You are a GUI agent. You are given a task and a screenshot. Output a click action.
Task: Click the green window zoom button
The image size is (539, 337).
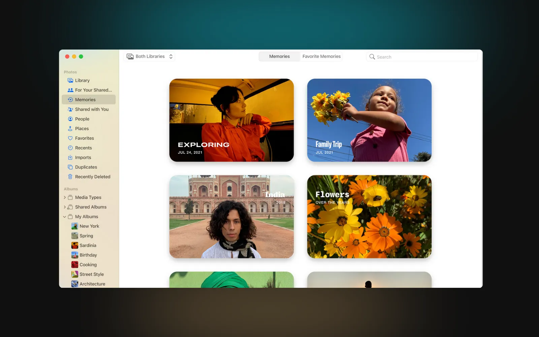click(x=81, y=57)
